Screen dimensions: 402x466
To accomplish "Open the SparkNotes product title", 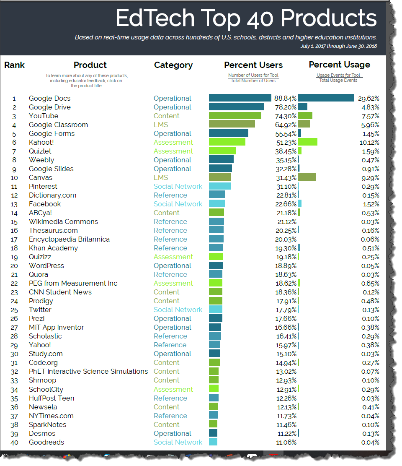I will tap(47, 425).
